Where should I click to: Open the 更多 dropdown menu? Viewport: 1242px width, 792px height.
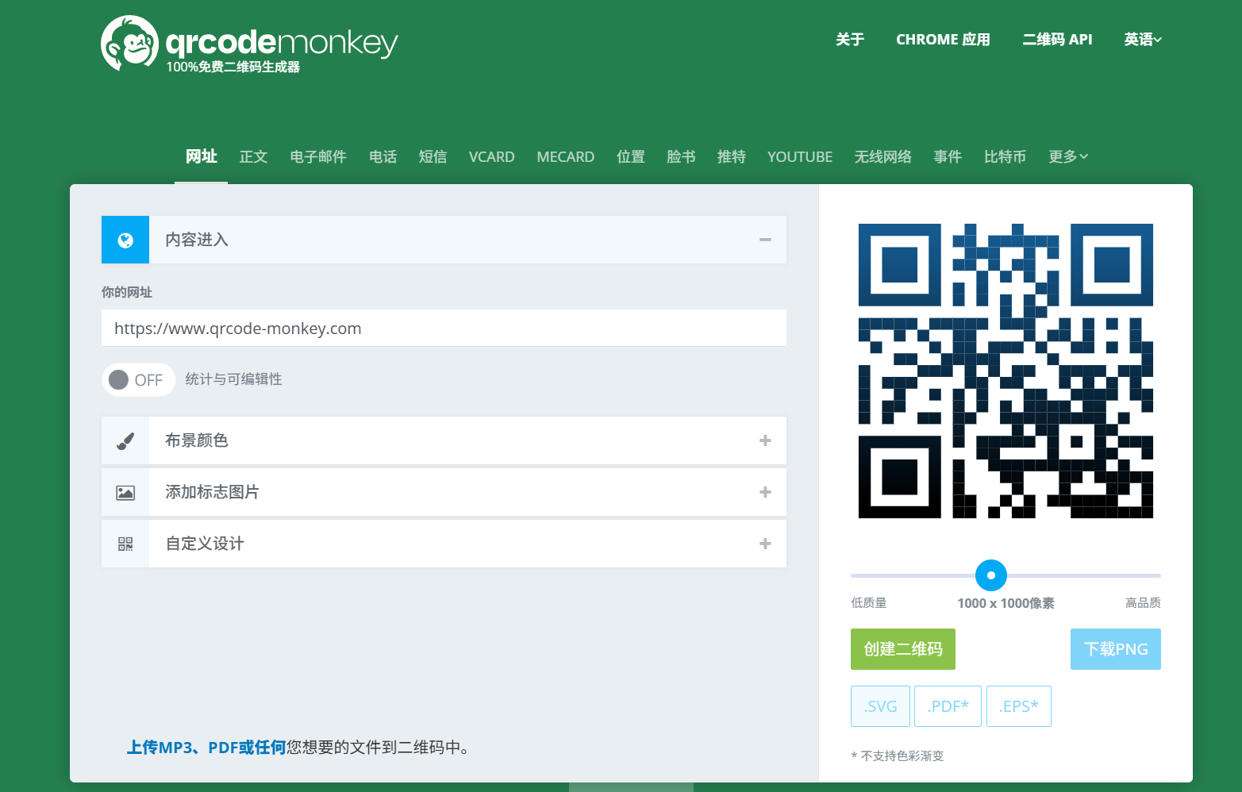(1067, 156)
